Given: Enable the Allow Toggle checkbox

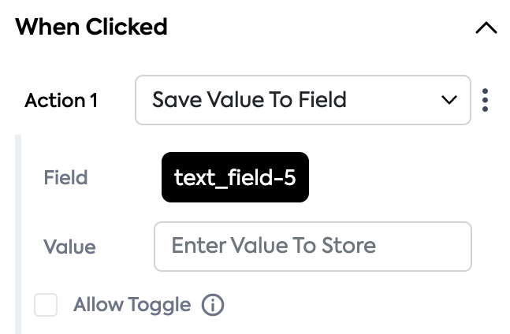Looking at the screenshot, I should point(46,305).
